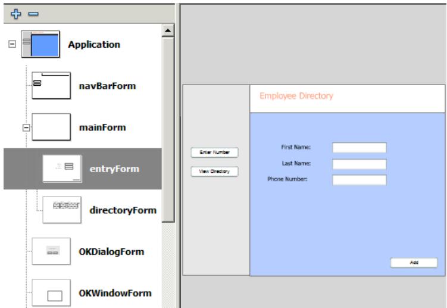Viewport: 447px width, 308px height.
Task: Collapse the mainForm tree node
Action: (26, 127)
